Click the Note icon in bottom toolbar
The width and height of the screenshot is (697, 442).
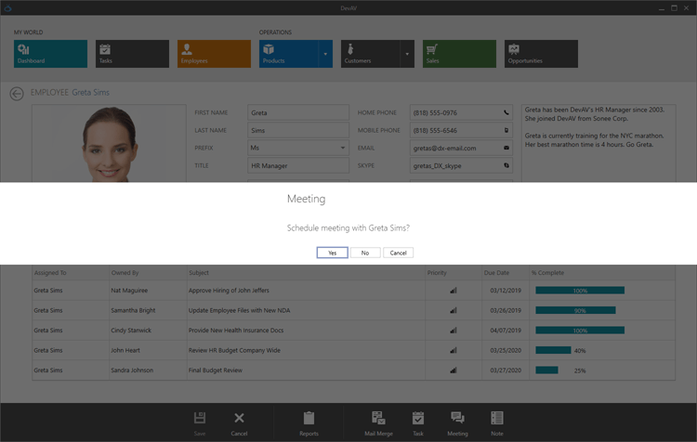497,419
